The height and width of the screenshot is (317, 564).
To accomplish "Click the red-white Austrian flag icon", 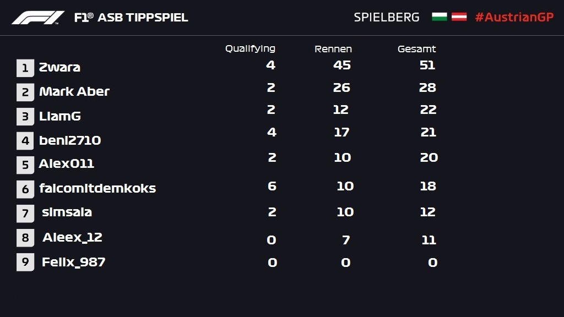I will coord(459,17).
